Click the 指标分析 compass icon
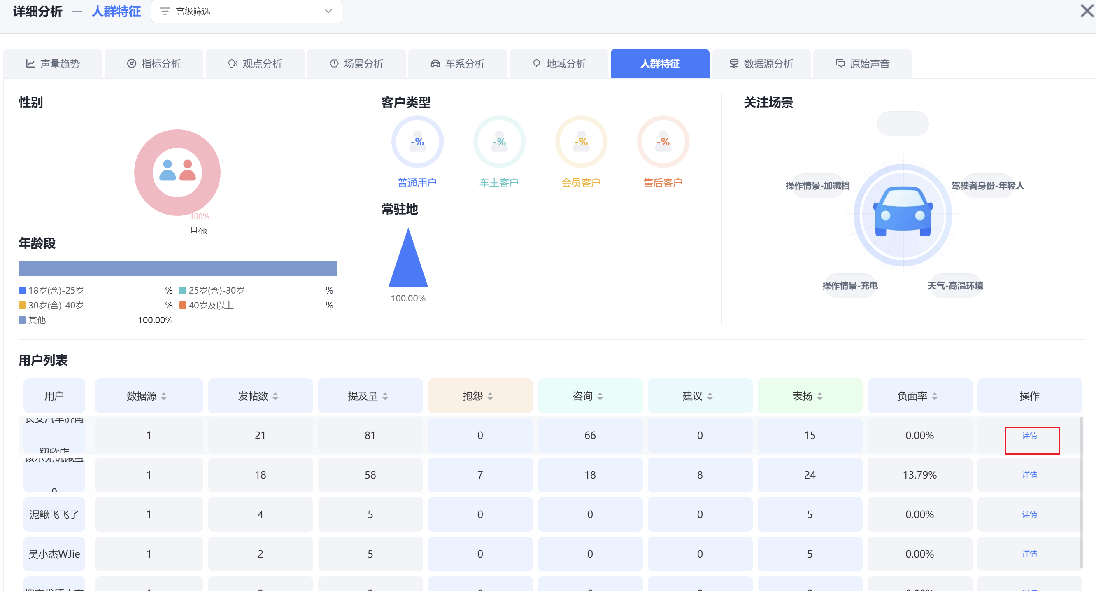The width and height of the screenshot is (1096, 593). pyautogui.click(x=131, y=64)
